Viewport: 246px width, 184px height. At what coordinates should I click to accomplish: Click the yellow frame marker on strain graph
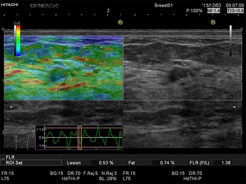[x=80, y=137]
